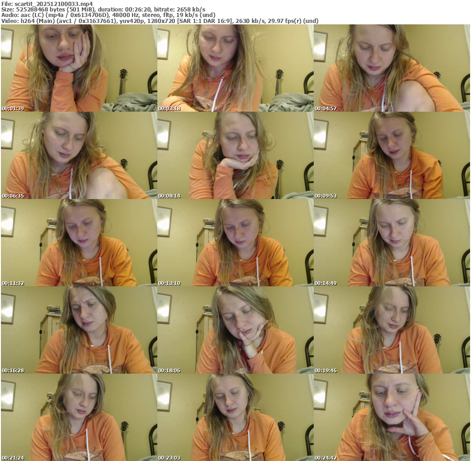Screen dimensions: 471x461
Task: Select the thumbnail timestamped 00:01:39
Action: tap(79, 68)
